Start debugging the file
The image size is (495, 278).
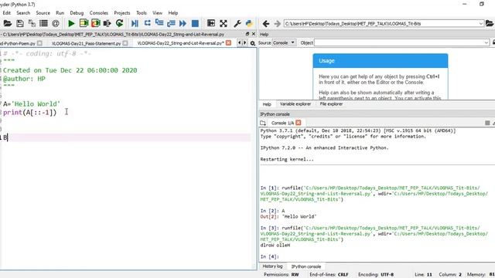pos(135,23)
